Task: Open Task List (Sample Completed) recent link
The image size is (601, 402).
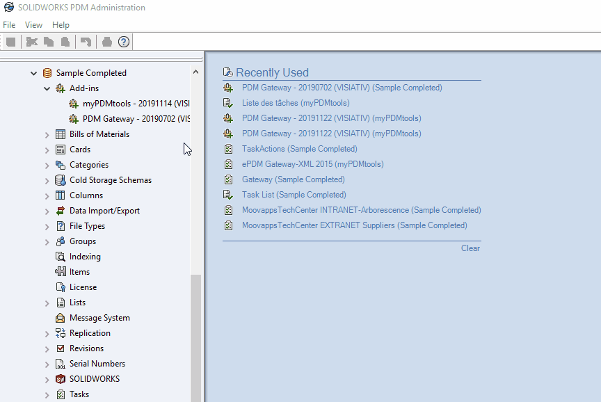Action: point(294,195)
